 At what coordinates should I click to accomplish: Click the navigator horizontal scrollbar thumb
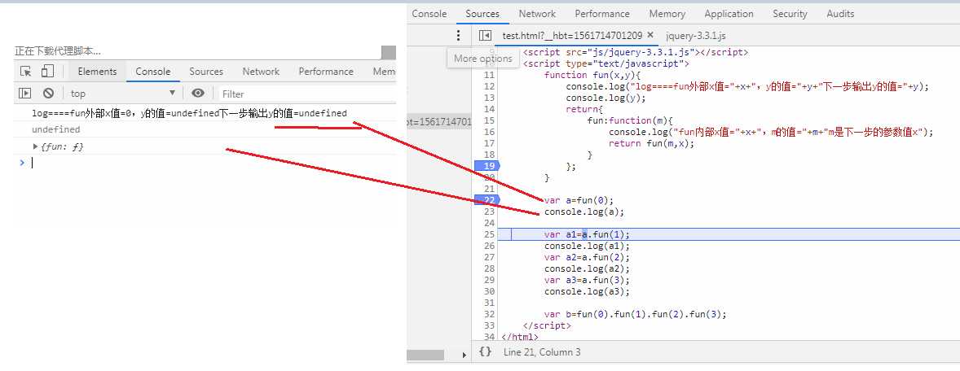point(425,355)
